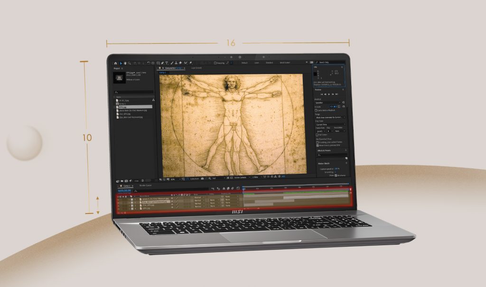Toggle include video eye in Preview
Screen dimensions: 486x287
[331, 106]
